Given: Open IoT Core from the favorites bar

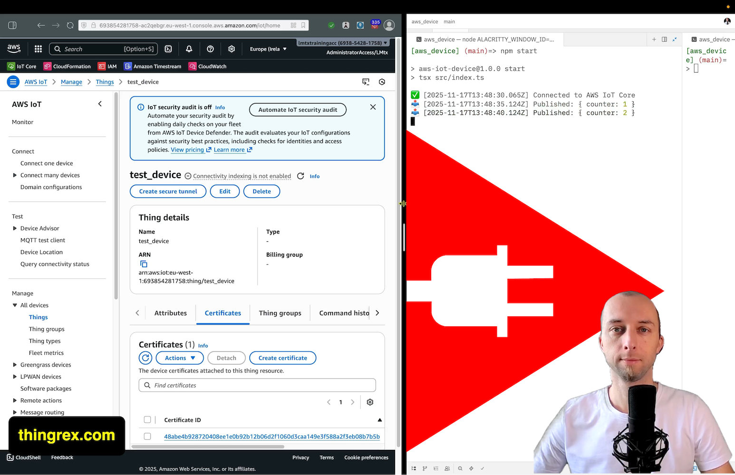Looking at the screenshot, I should coord(21,66).
